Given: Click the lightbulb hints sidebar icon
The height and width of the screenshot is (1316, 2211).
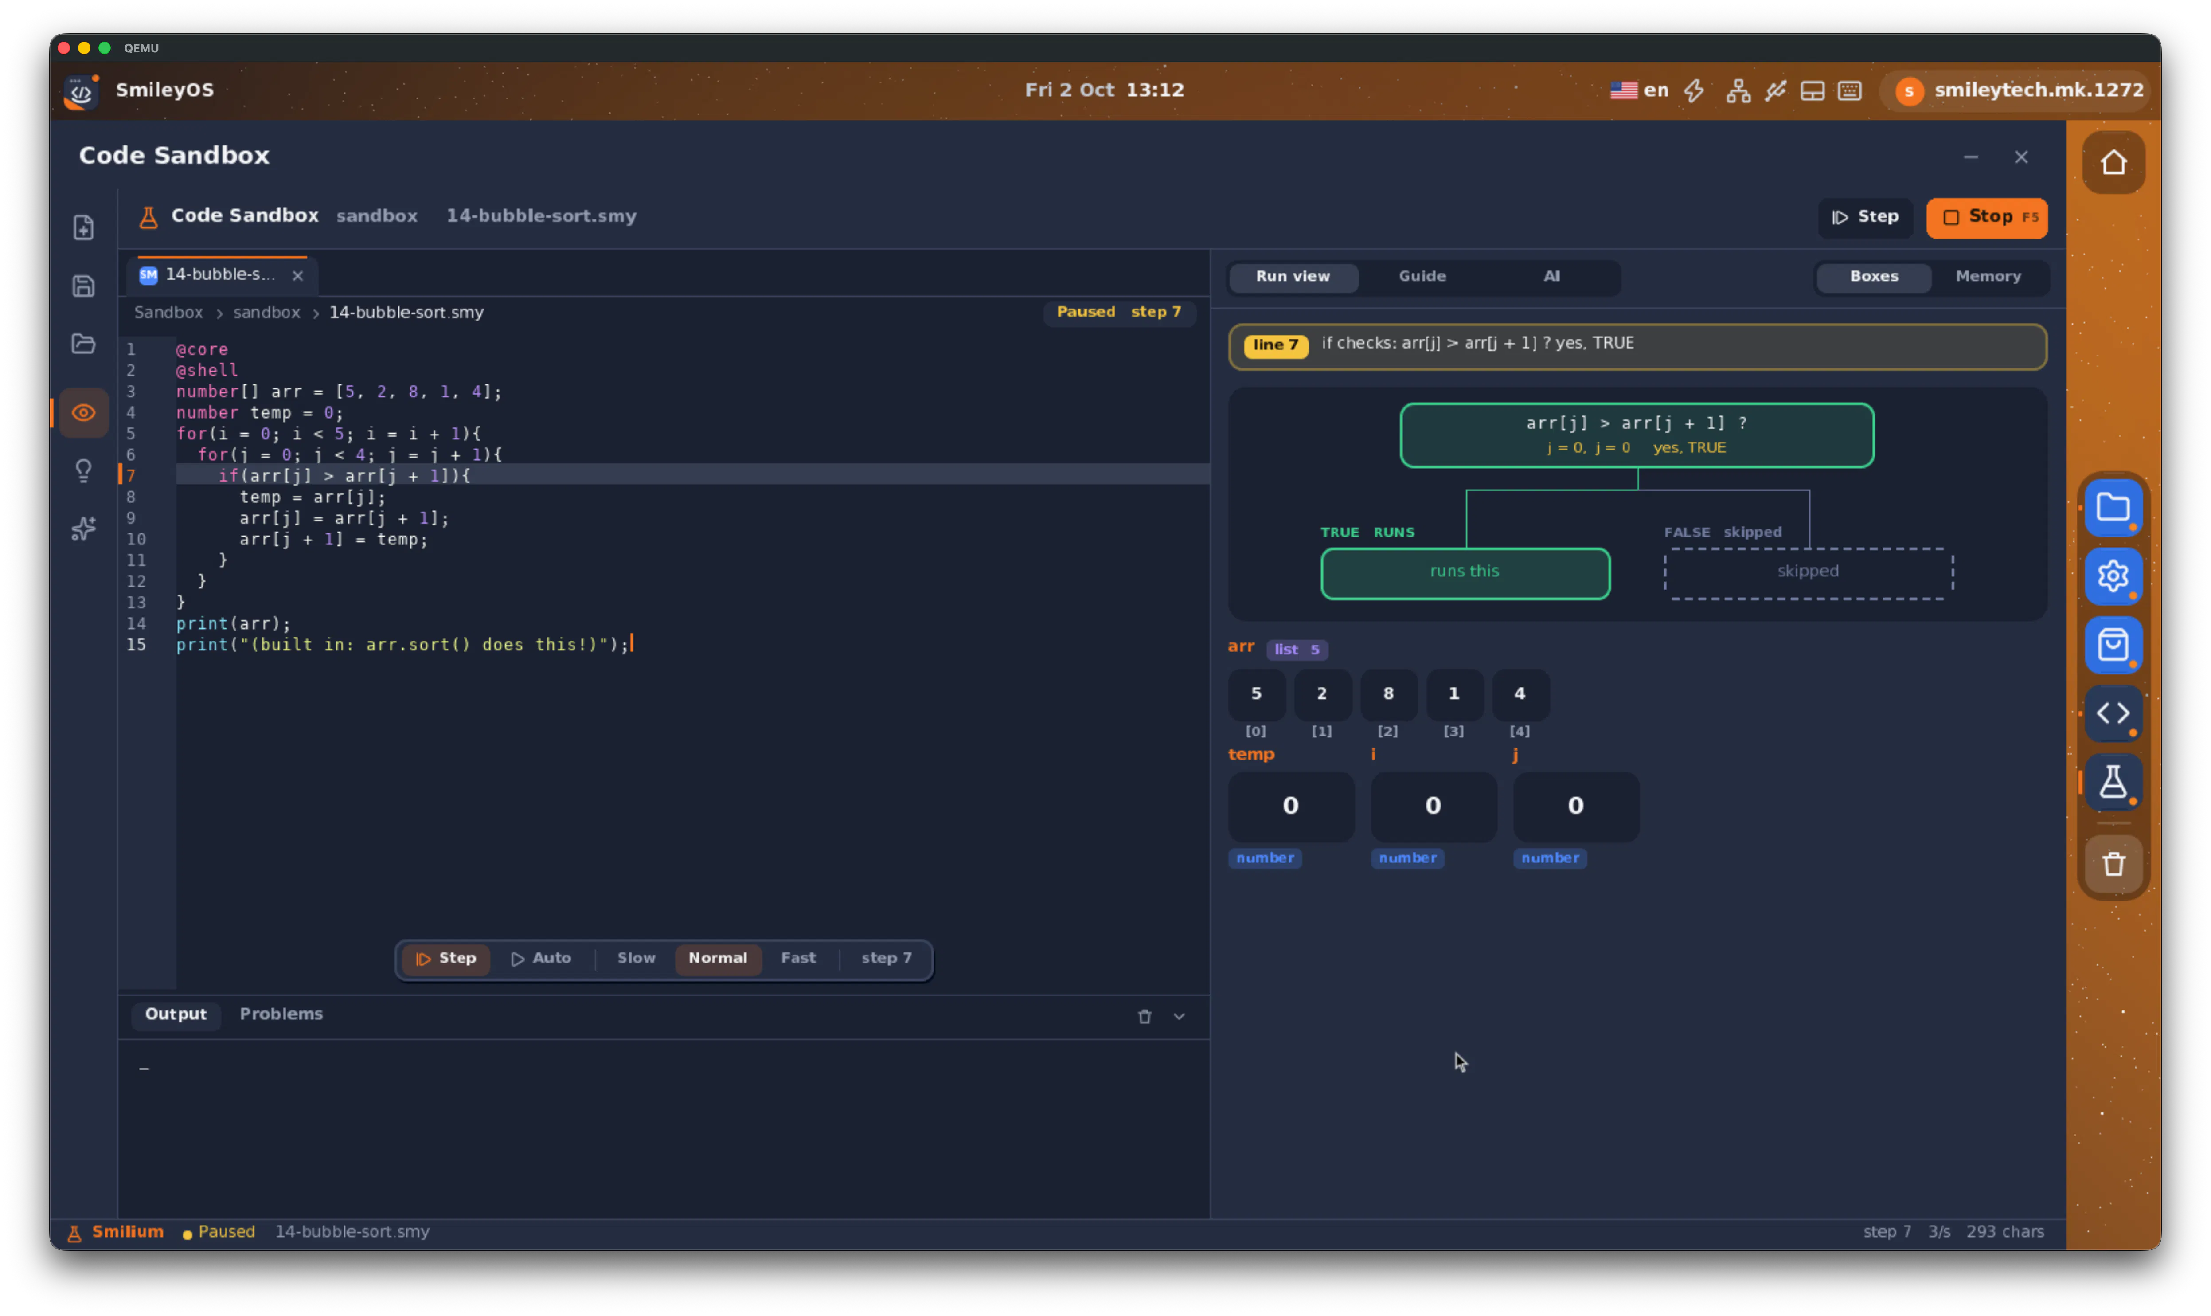Looking at the screenshot, I should pyautogui.click(x=83, y=470).
